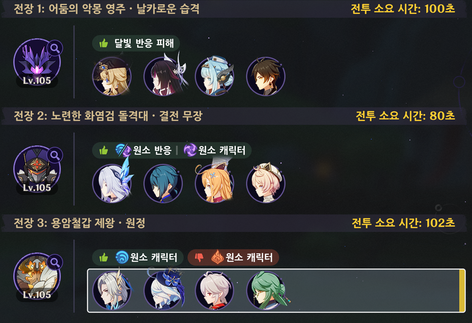Open the 전장 2 header bar
This screenshot has width=472, height=323.
(236, 116)
